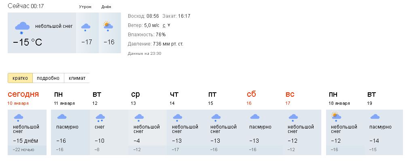Screen dimensions: 405x162
Task: Click Wednesday's −4 temperature forecast cell
Action: coord(137,141)
